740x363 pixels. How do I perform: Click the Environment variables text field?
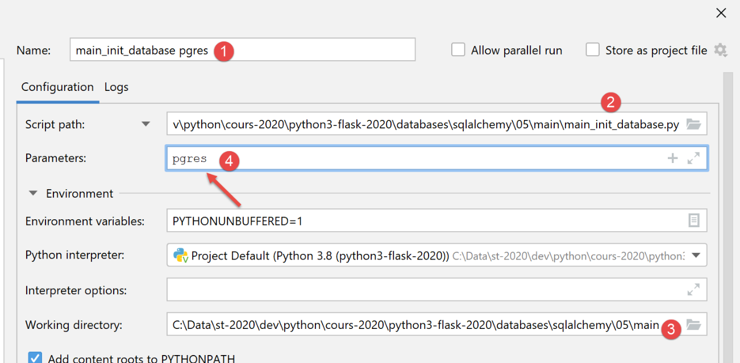coord(421,220)
